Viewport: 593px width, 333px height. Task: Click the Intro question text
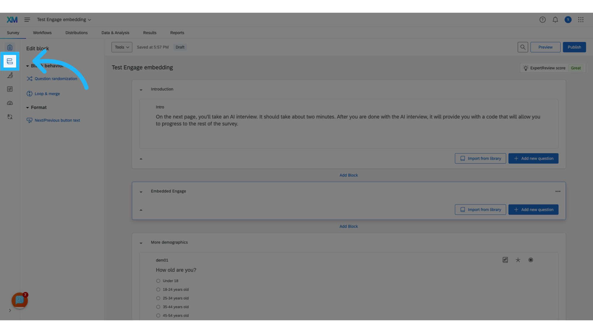[x=348, y=120]
